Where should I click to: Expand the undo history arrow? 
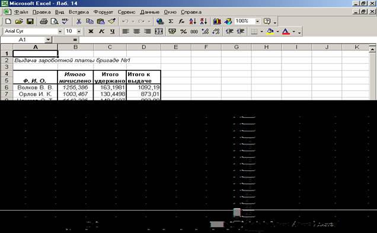coord(133,21)
